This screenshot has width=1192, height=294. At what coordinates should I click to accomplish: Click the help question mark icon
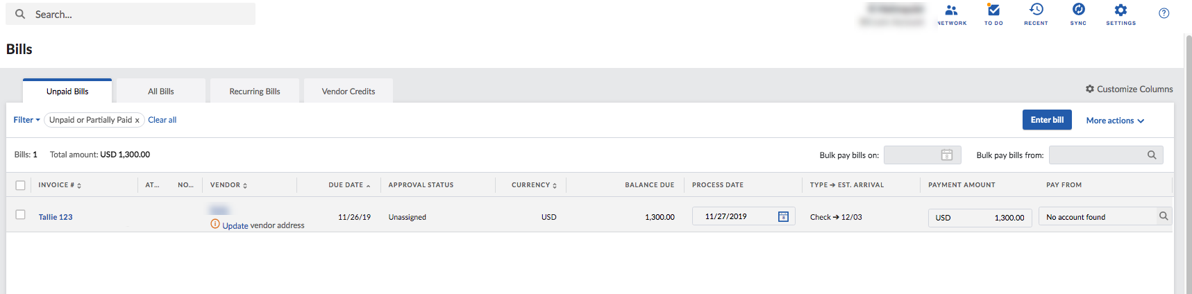1164,13
